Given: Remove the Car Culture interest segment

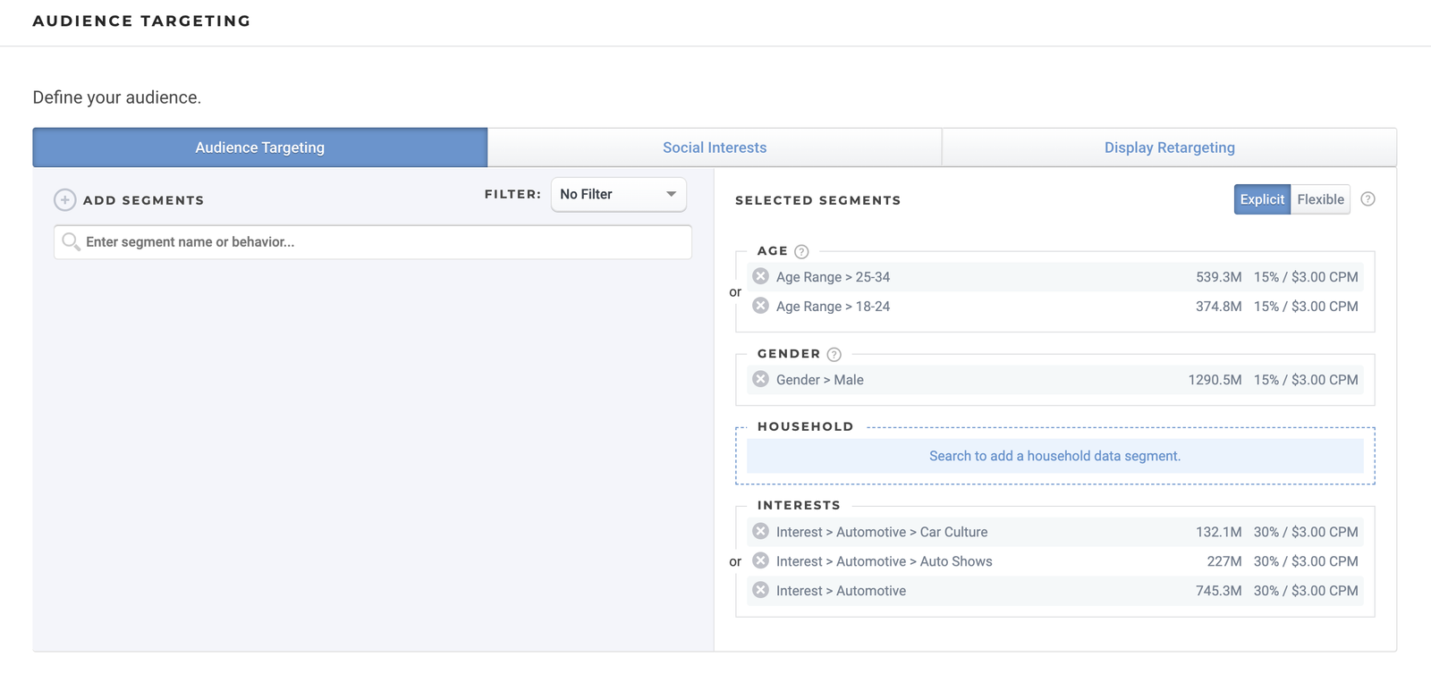Looking at the screenshot, I should (760, 531).
